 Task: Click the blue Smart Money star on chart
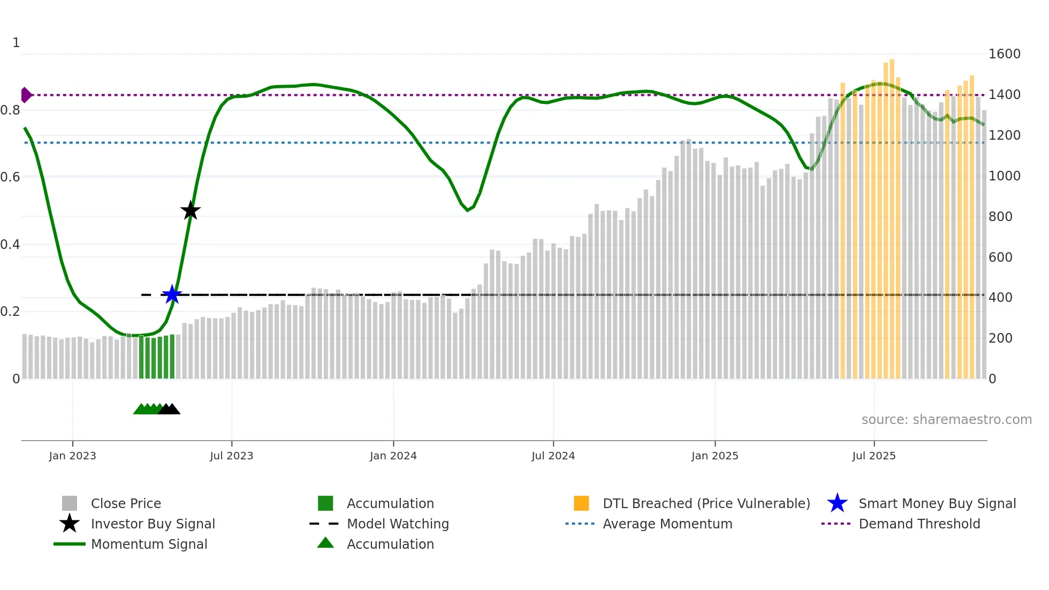point(172,294)
